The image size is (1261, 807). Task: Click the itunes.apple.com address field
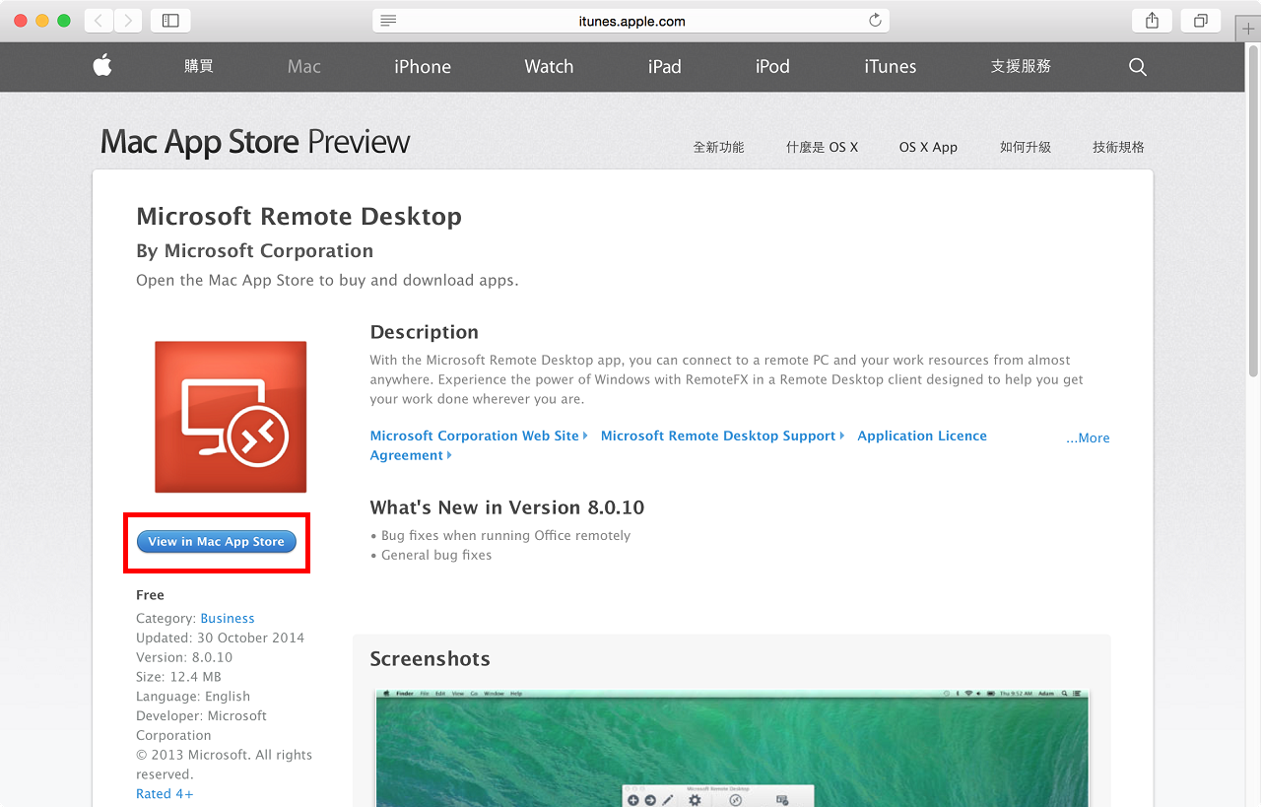(630, 21)
